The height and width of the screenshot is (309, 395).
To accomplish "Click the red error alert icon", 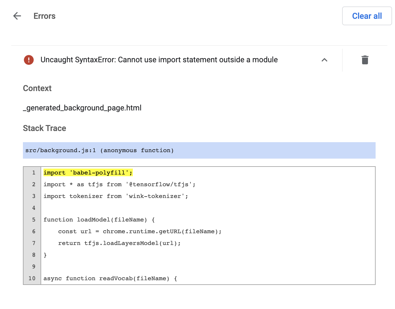I will point(29,60).
